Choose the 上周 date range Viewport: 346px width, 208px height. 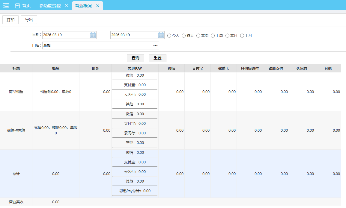click(213, 36)
